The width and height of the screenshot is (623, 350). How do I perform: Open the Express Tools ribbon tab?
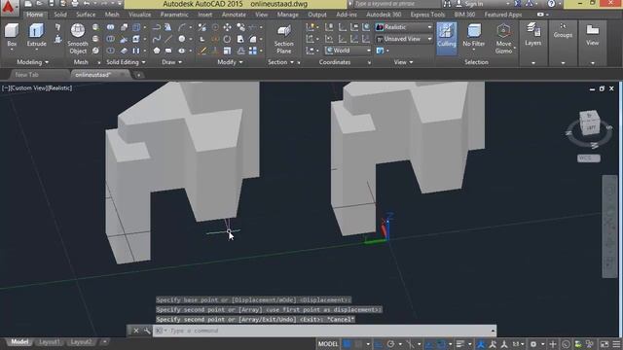(427, 15)
